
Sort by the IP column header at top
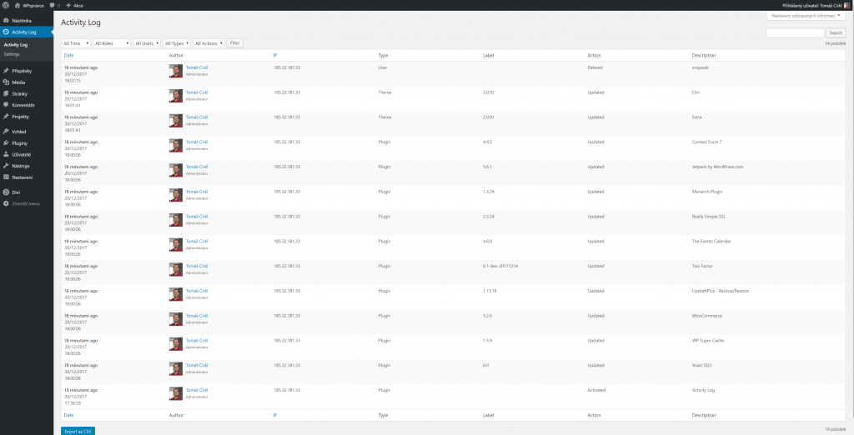pos(275,56)
